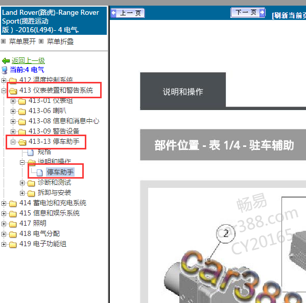Click the 说明和操作 dark tab header
Screen dimensions: 306x303
pyautogui.click(x=183, y=91)
